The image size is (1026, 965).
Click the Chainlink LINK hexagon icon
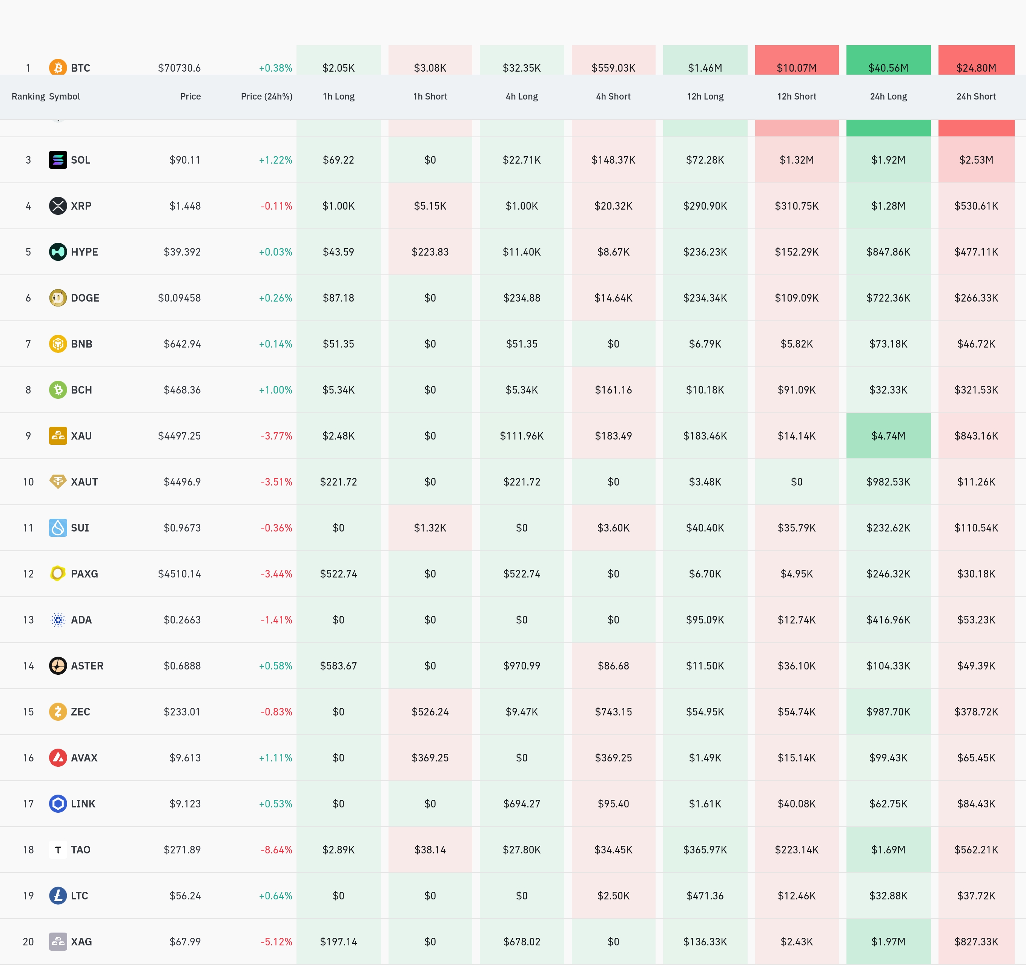58,804
